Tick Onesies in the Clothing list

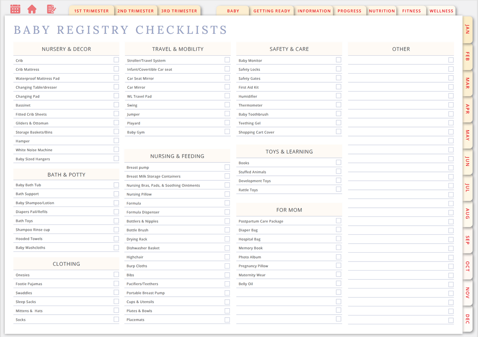tap(116, 275)
